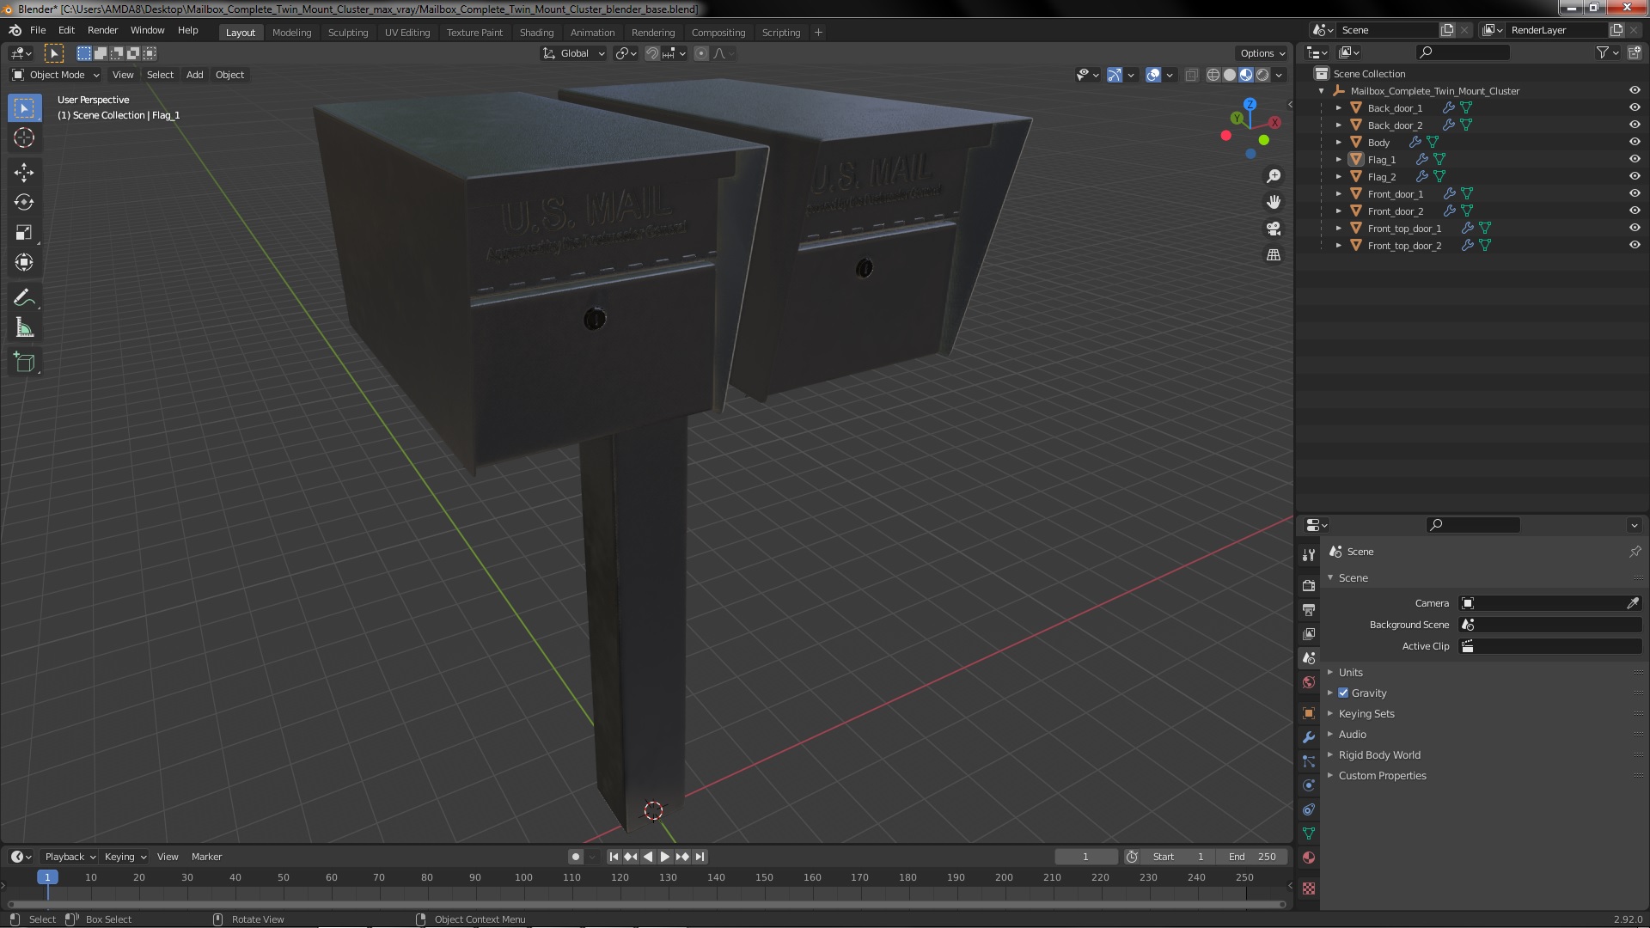Select wireframe viewport shading mode

pos(1213,75)
